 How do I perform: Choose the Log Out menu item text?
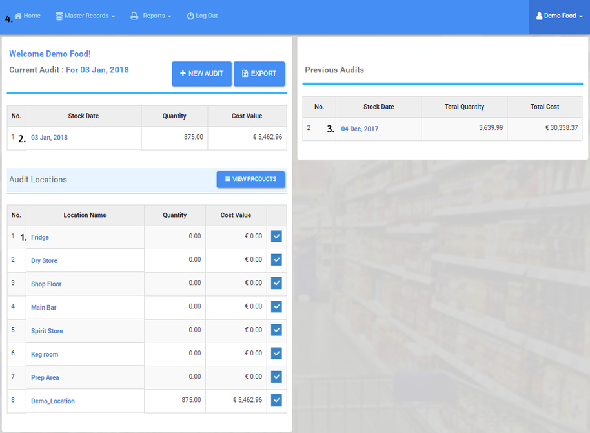click(x=207, y=16)
